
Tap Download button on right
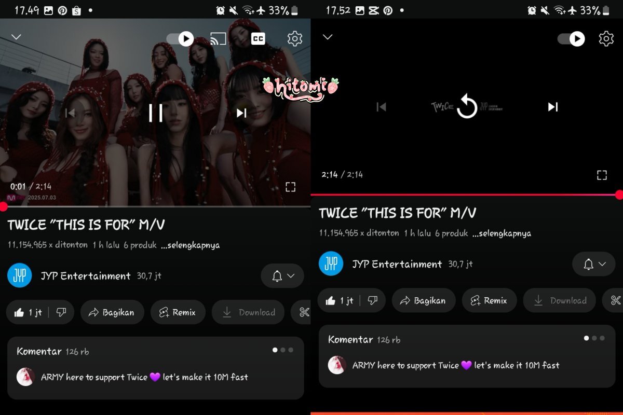point(560,300)
